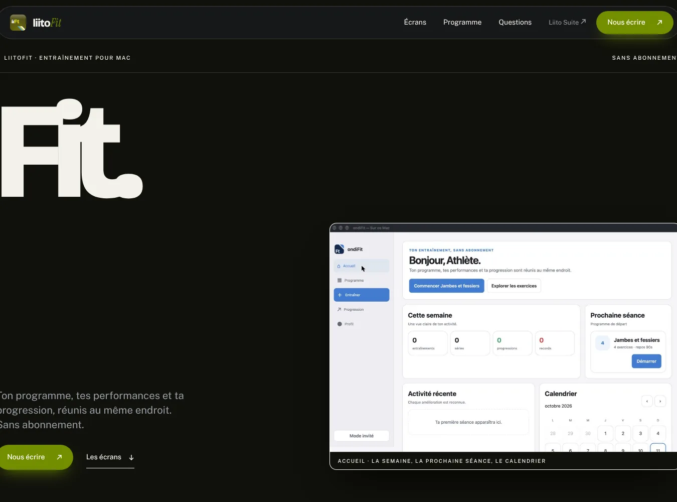
Task: Click 'Ta première séance apparaîtra ici' text
Action: [468, 422]
